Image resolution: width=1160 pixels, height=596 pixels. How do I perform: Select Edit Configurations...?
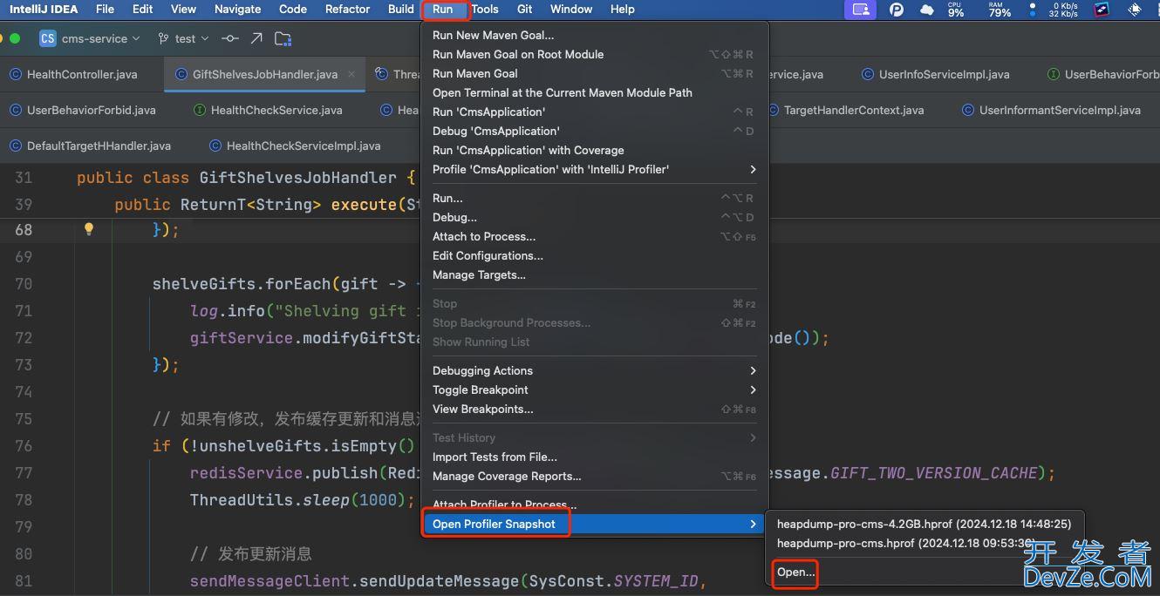point(595,255)
